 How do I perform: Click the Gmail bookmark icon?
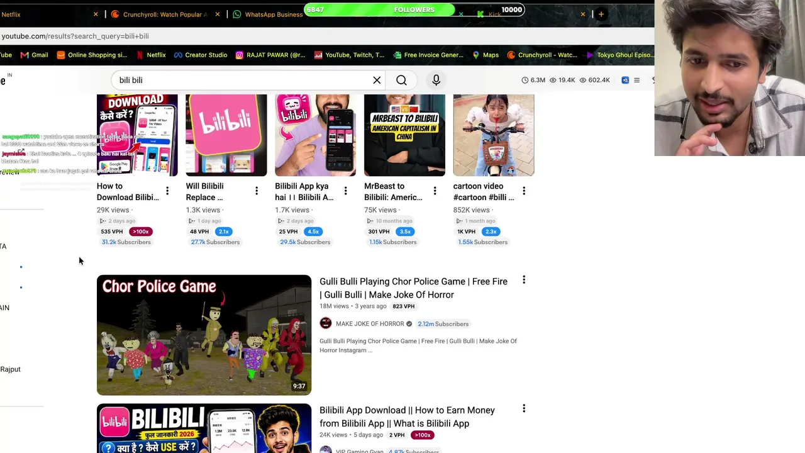pyautogui.click(x=25, y=55)
